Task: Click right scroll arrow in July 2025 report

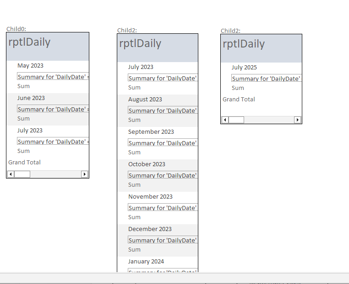Action: click(x=297, y=120)
